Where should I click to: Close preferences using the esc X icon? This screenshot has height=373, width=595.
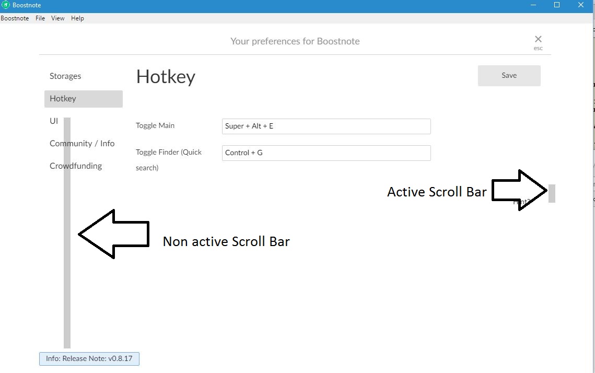(538, 39)
